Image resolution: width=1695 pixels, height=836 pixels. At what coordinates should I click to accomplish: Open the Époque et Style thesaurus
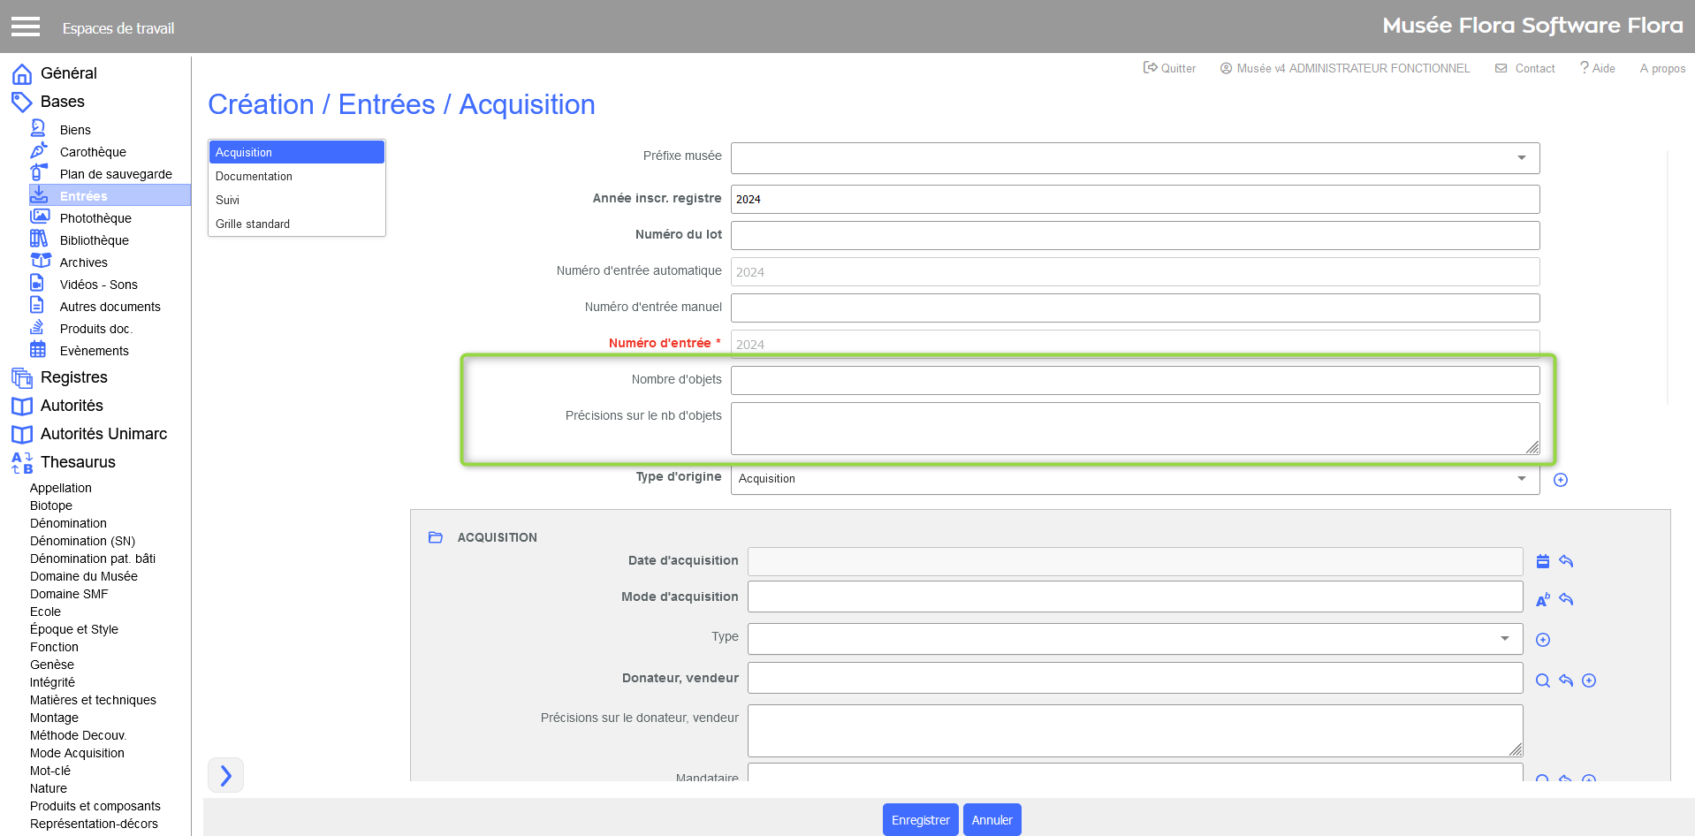click(74, 629)
